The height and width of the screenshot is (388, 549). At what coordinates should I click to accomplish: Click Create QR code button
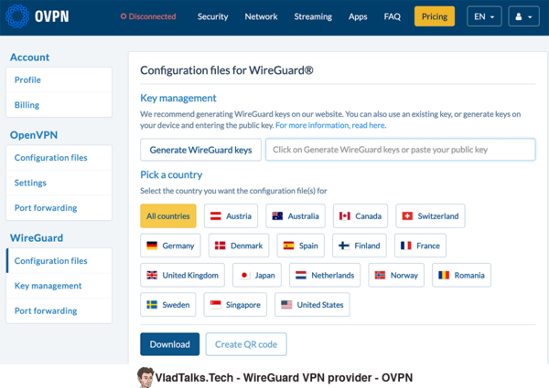click(x=246, y=344)
